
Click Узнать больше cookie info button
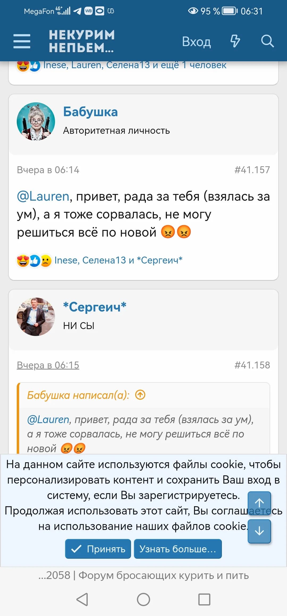point(178,549)
